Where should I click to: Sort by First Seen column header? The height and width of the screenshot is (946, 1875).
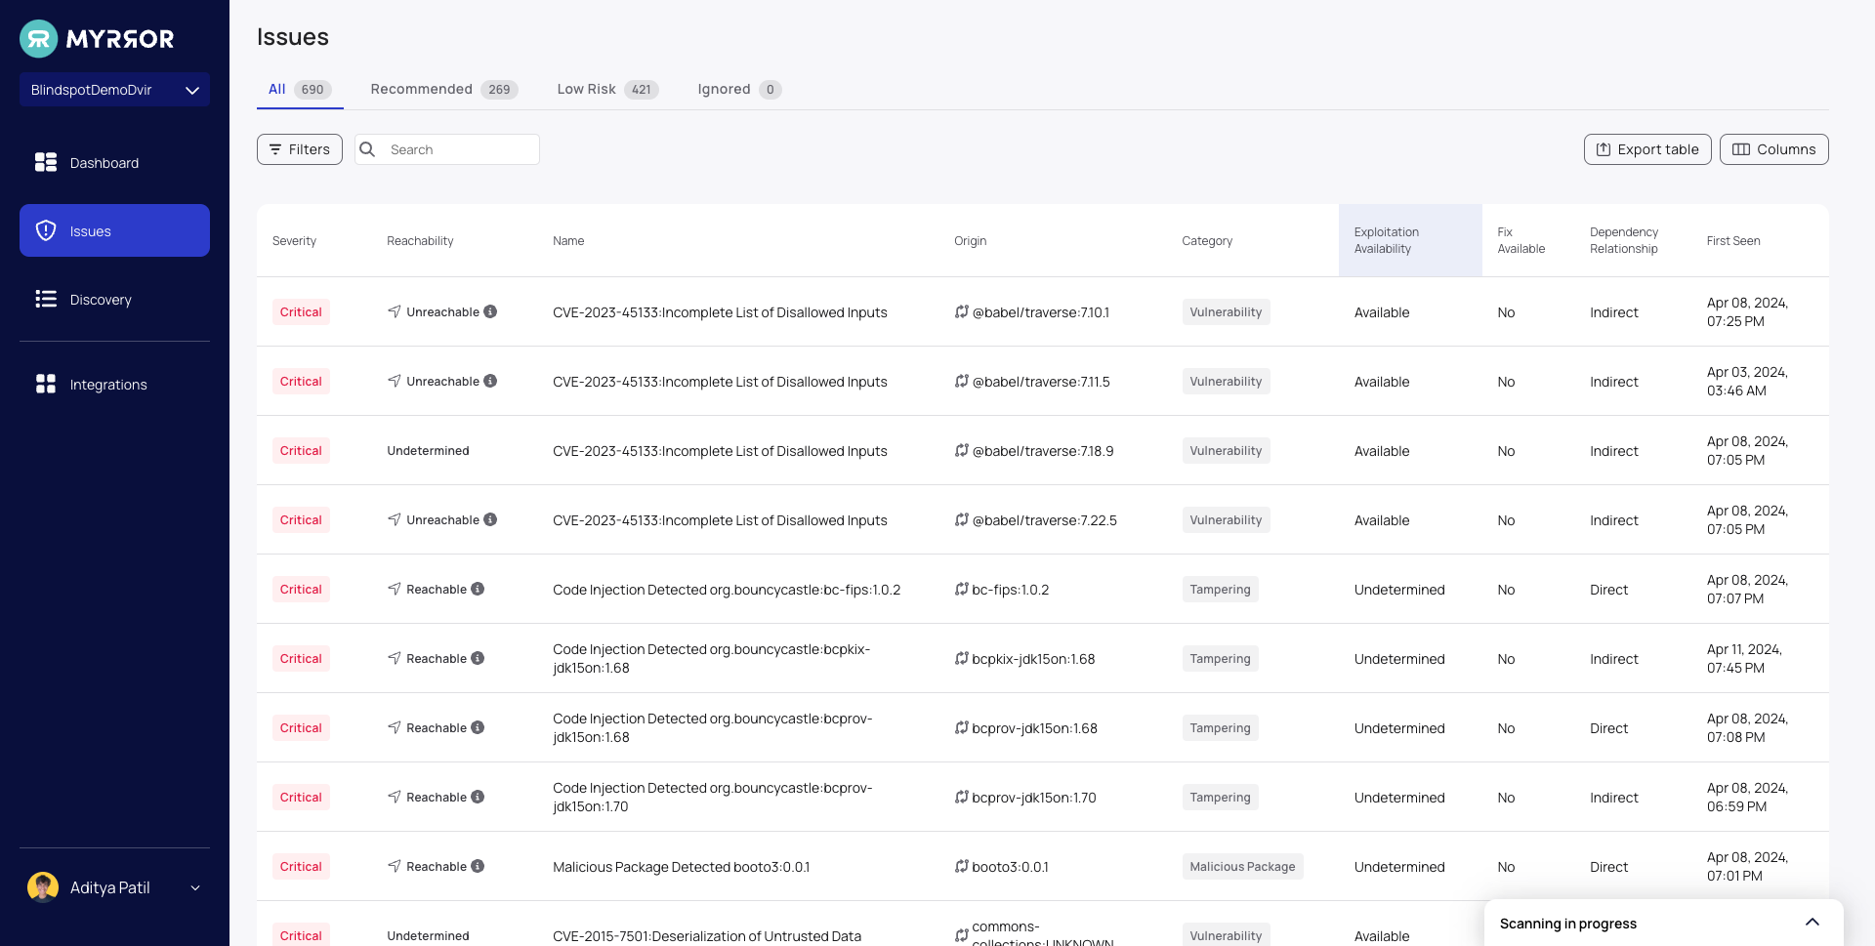[1733, 240]
